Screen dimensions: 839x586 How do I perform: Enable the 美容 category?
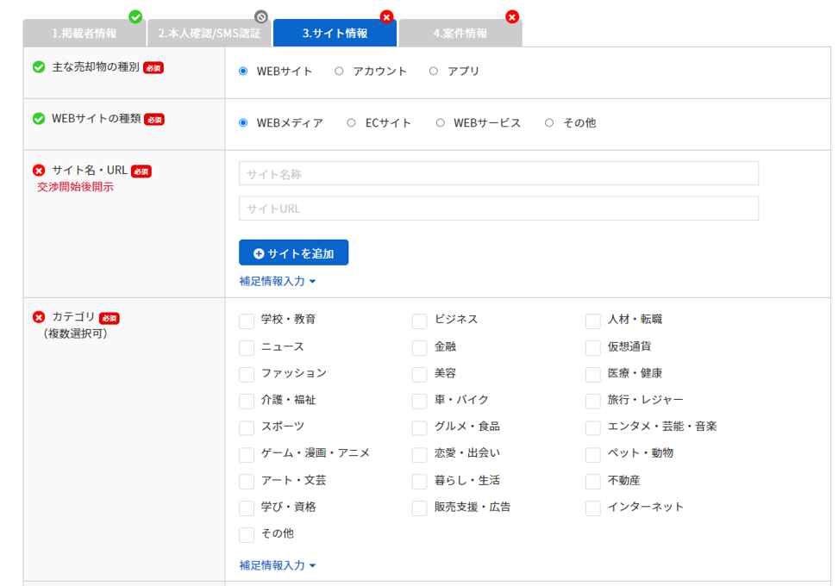tap(419, 375)
